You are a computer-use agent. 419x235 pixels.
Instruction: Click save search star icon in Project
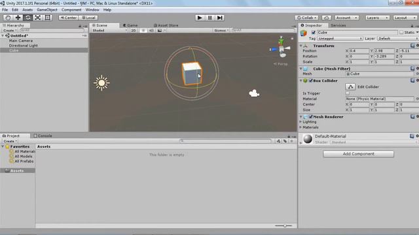292,141
